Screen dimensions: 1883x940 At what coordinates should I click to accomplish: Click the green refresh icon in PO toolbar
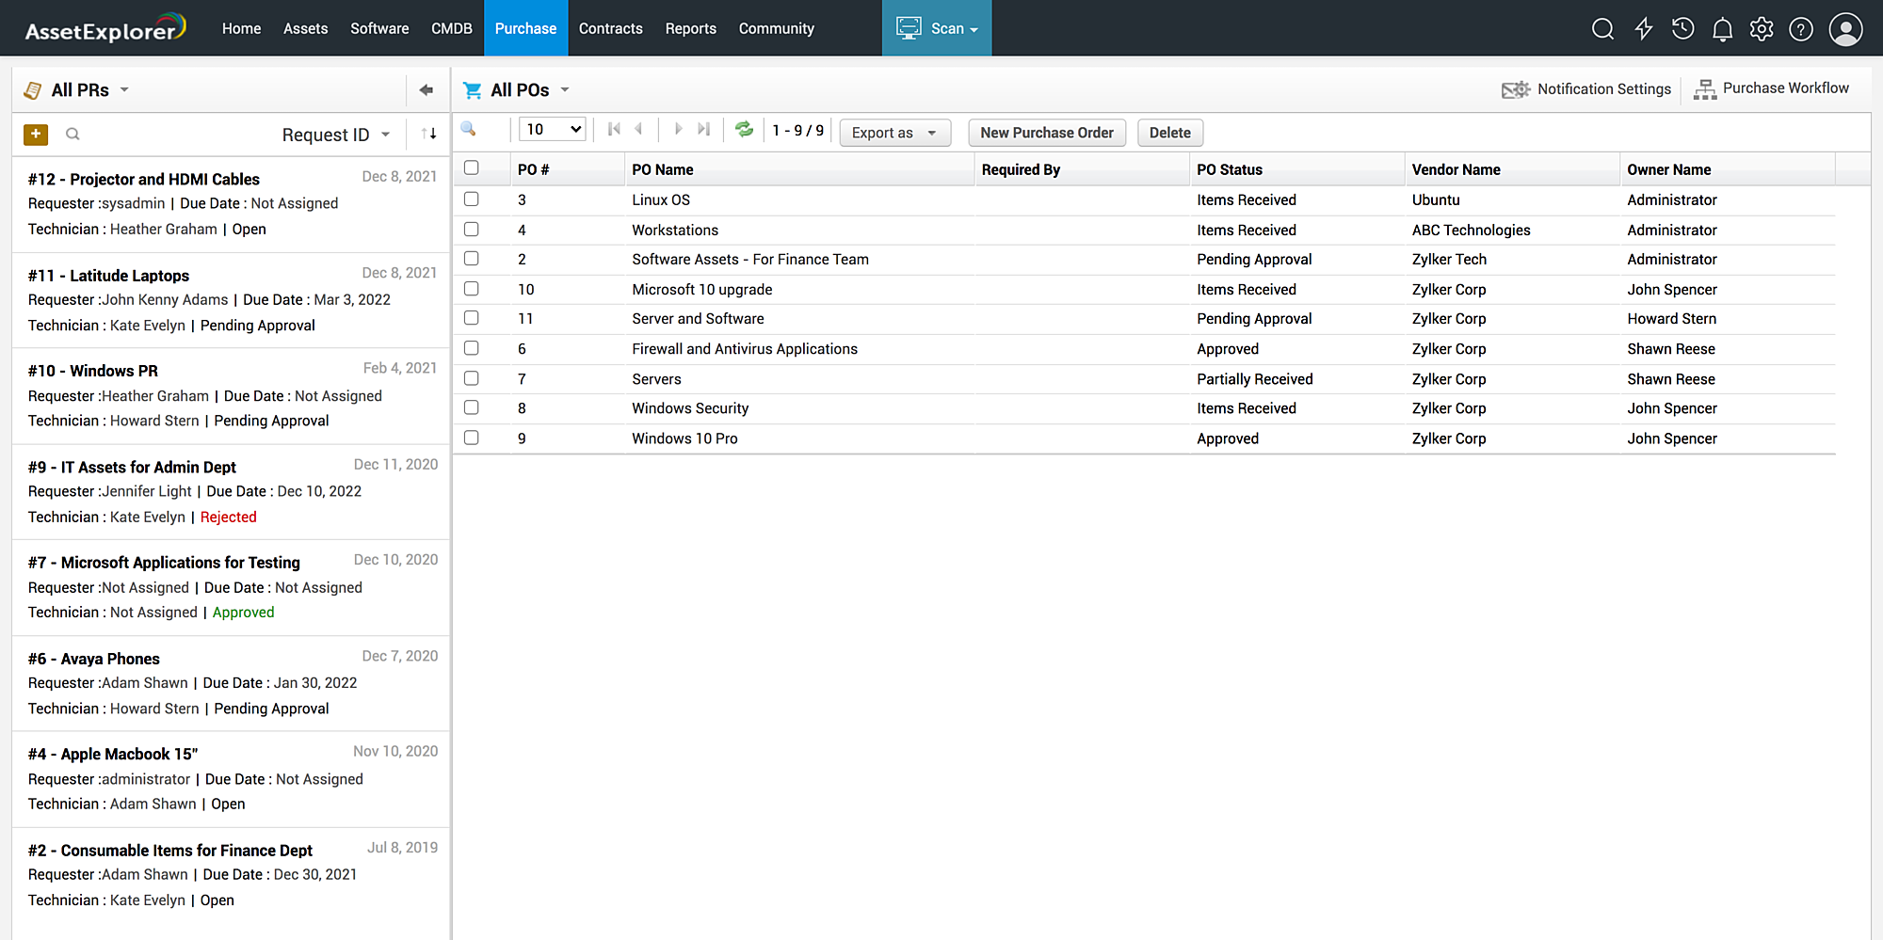pos(744,130)
